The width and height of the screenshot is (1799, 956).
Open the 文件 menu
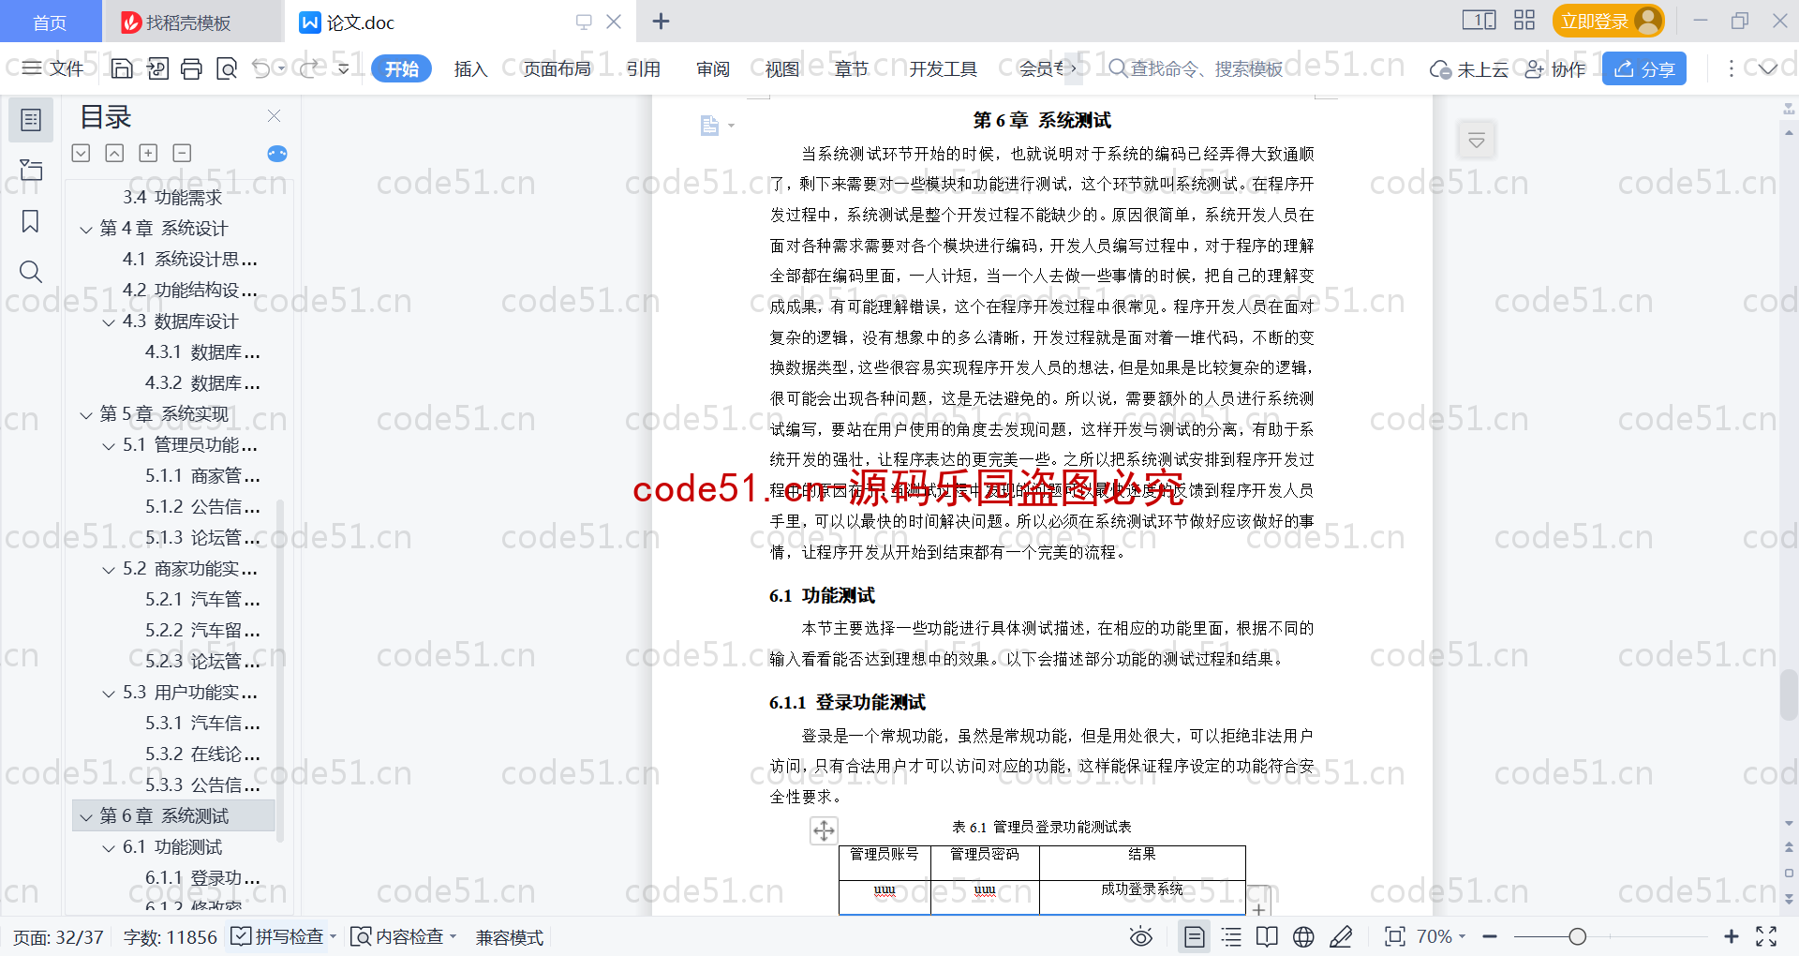point(53,68)
